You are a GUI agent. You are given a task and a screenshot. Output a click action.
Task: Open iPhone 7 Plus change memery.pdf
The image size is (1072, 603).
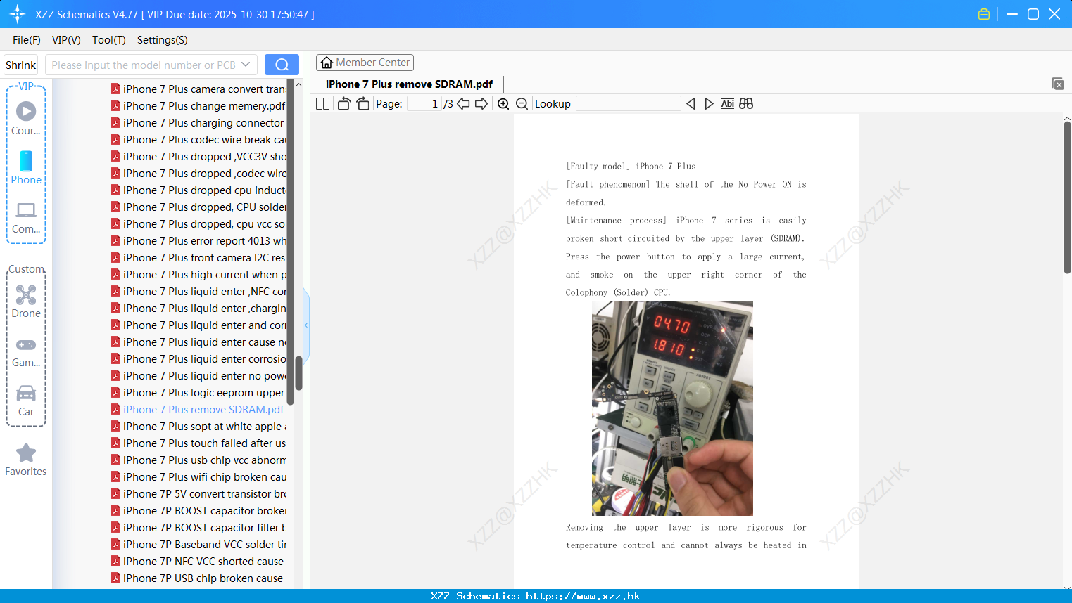198,106
